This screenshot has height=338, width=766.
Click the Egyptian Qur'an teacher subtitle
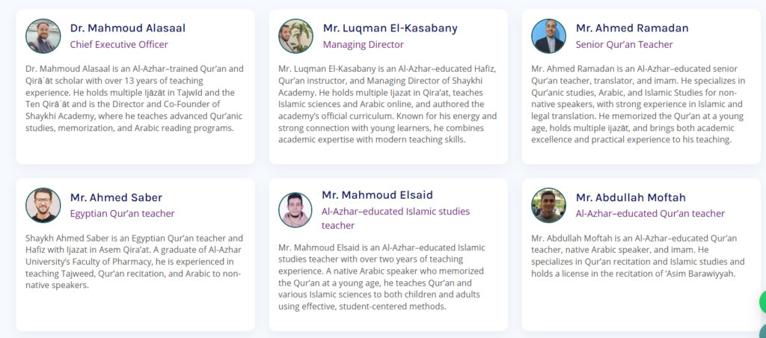(x=122, y=214)
